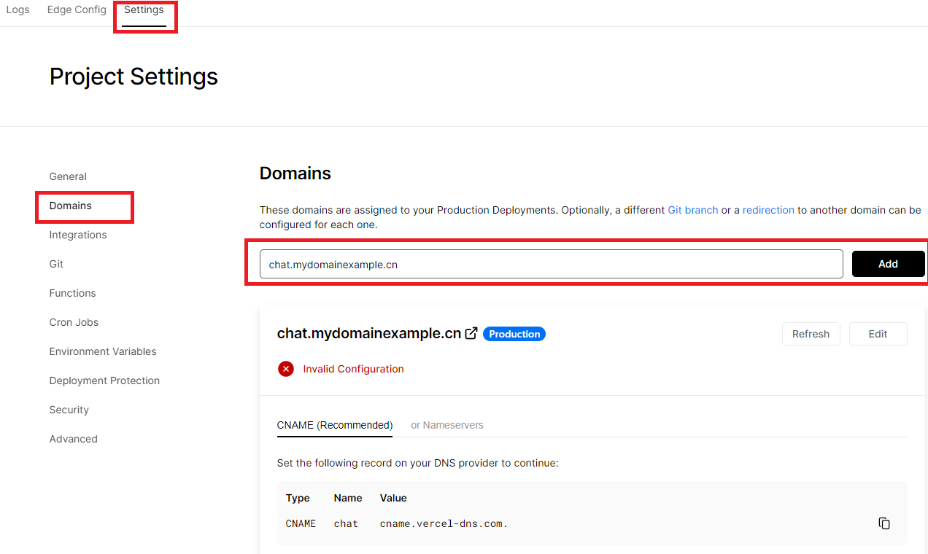Click the copy icon for the CNAME record
Image resolution: width=928 pixels, height=554 pixels.
[x=884, y=523]
